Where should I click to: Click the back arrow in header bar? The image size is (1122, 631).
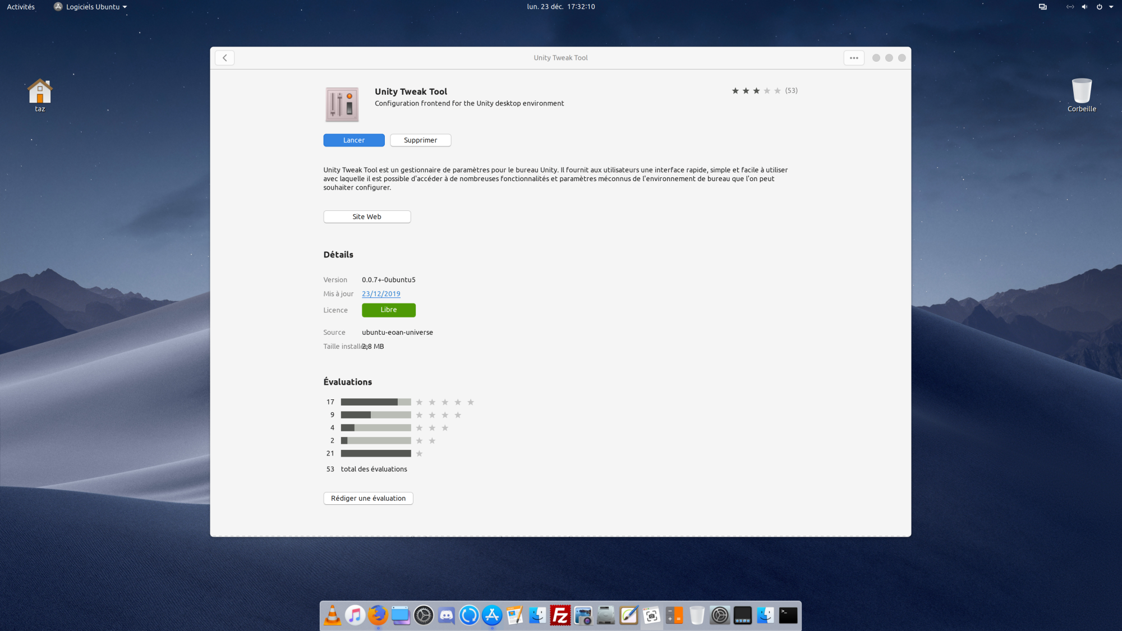coord(224,58)
